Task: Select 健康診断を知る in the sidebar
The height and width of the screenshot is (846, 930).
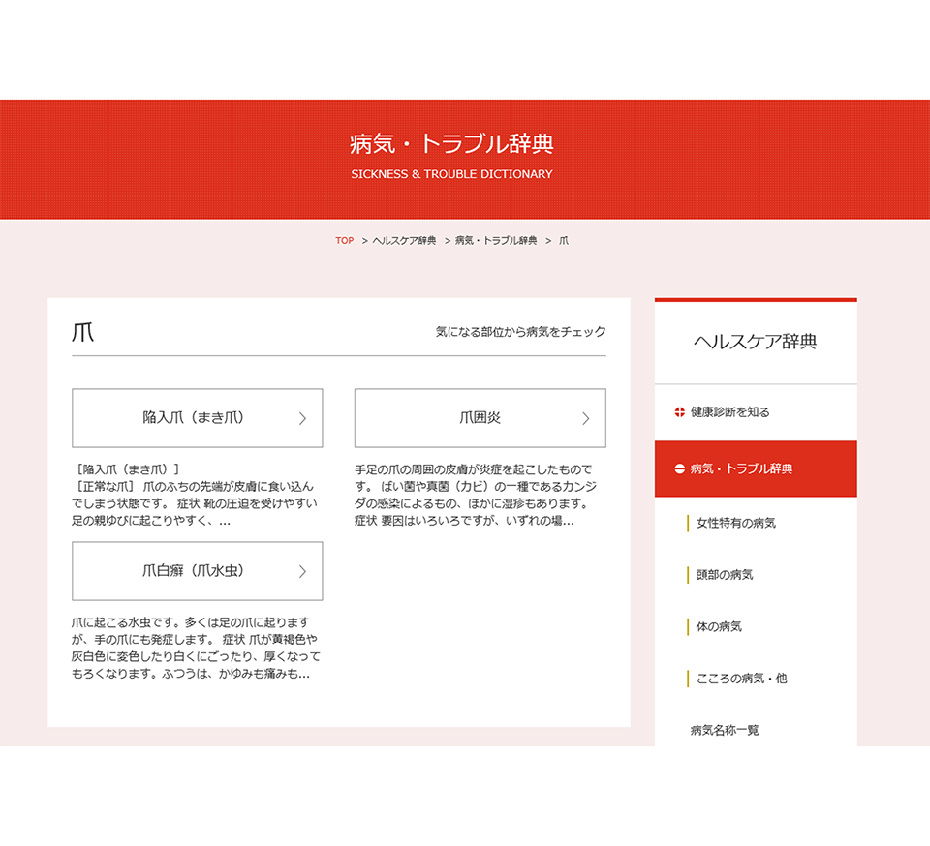Action: 756,412
